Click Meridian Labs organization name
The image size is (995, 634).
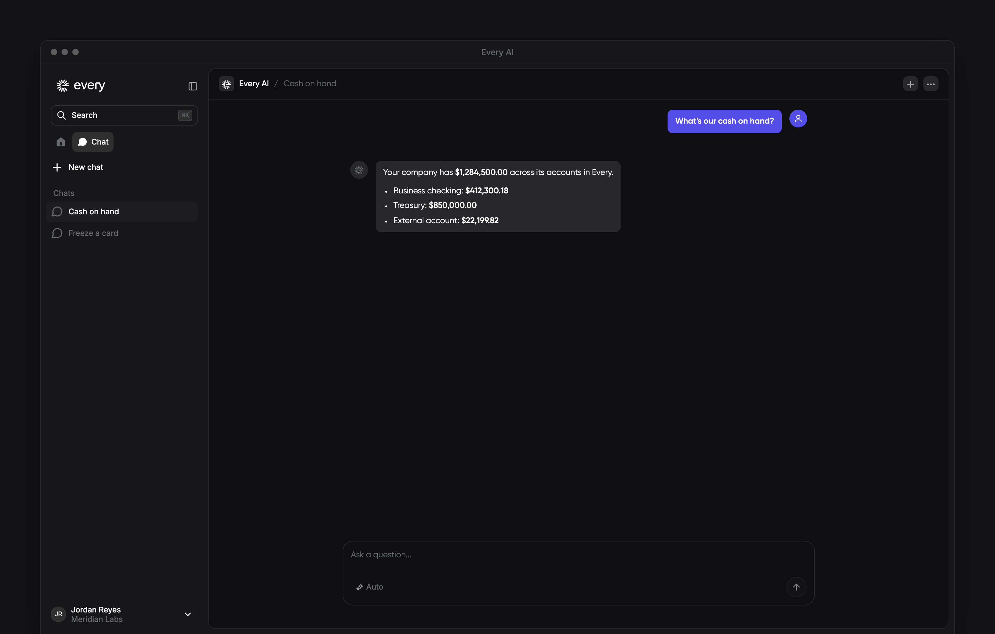97,619
